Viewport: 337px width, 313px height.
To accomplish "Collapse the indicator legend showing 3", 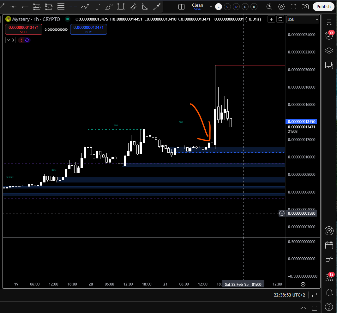I will [10, 40].
